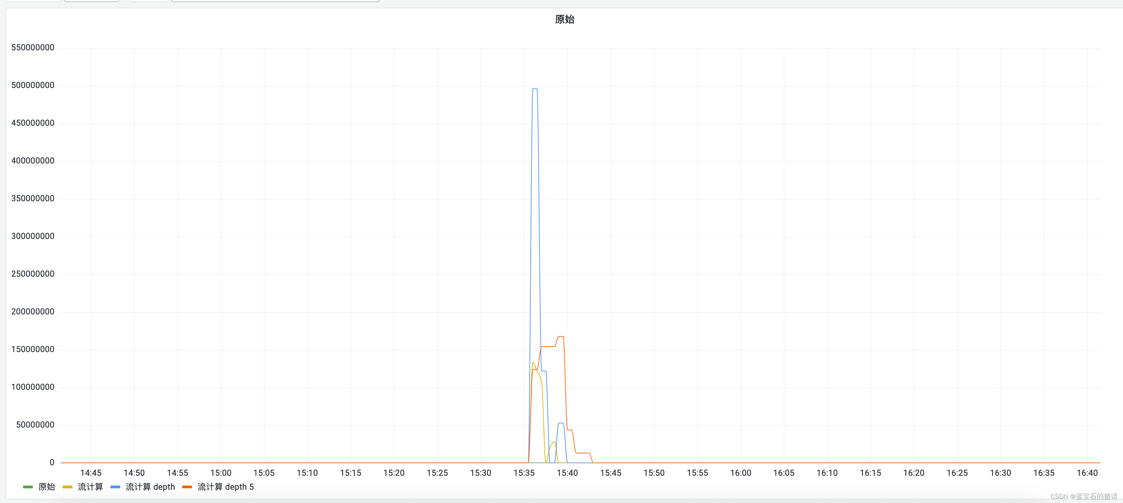Image resolution: width=1123 pixels, height=503 pixels.
Task: Click the 15:40 time axis label
Action: [x=567, y=473]
